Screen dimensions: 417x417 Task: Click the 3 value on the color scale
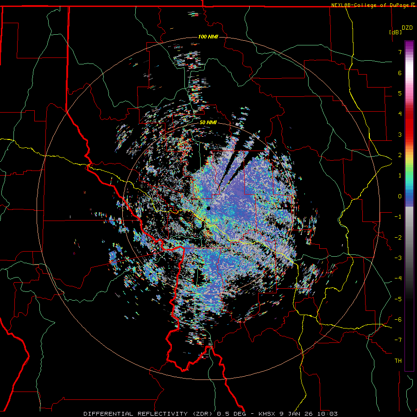(x=400, y=134)
